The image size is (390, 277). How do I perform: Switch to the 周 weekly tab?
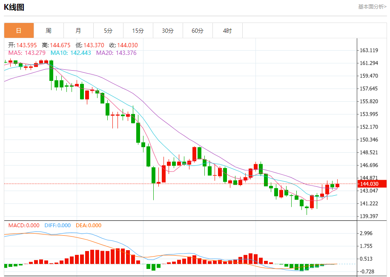(49, 31)
